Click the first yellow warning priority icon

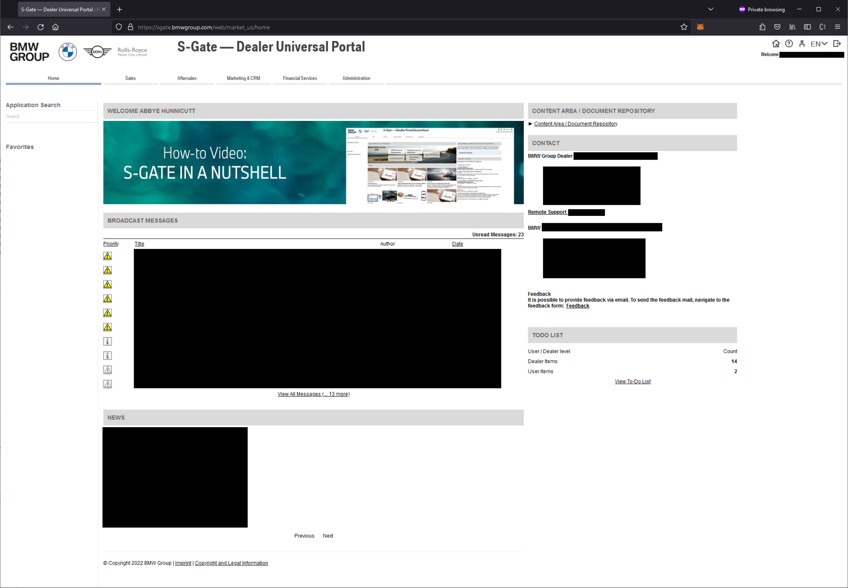pyautogui.click(x=107, y=256)
